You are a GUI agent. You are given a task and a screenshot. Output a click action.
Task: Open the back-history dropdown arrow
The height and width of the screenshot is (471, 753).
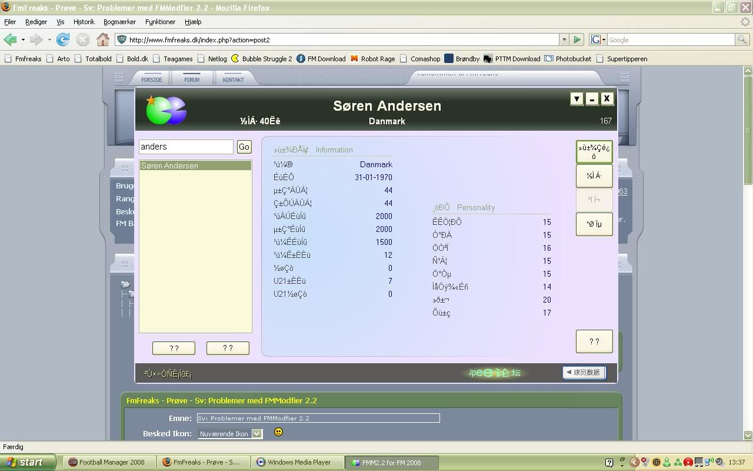pos(23,39)
